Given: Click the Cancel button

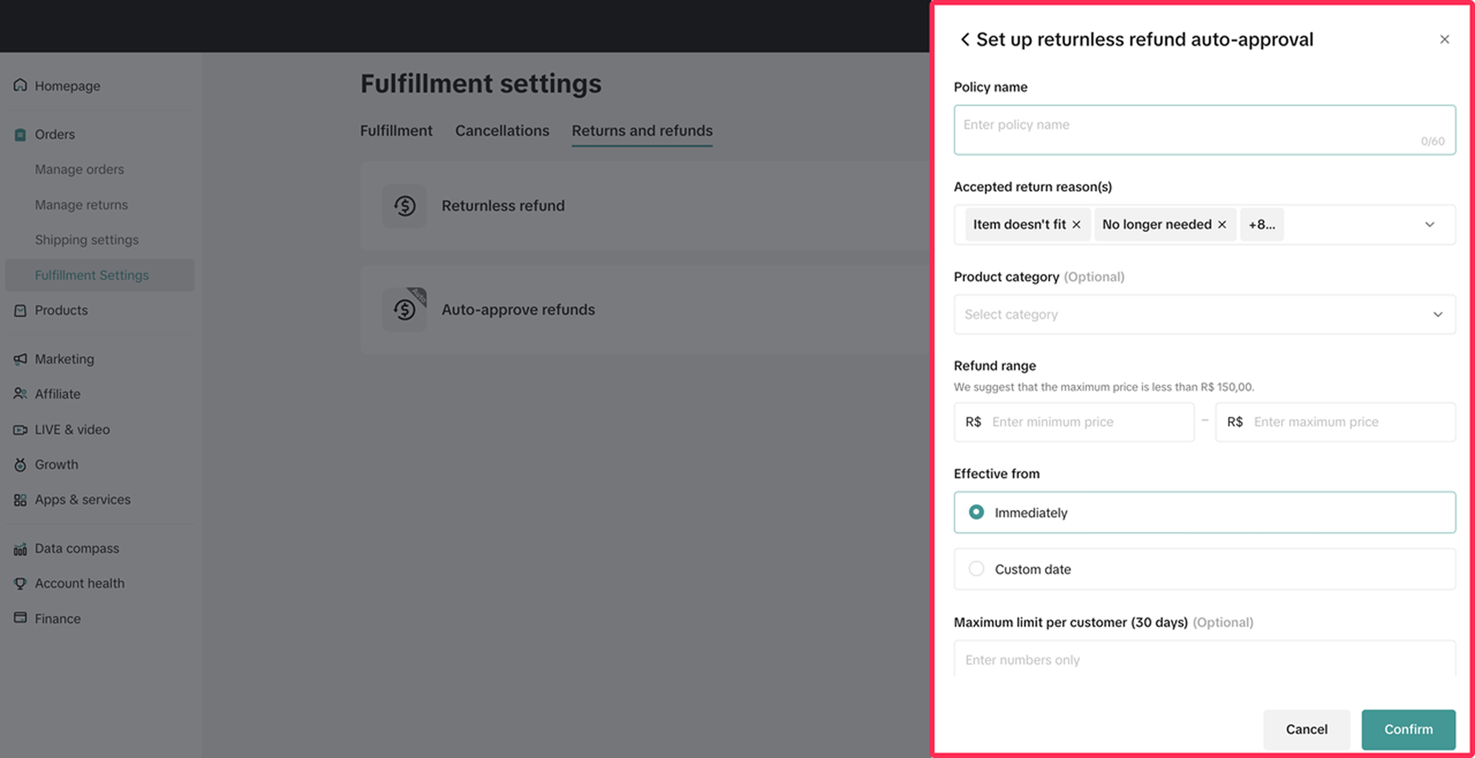Looking at the screenshot, I should point(1306,729).
